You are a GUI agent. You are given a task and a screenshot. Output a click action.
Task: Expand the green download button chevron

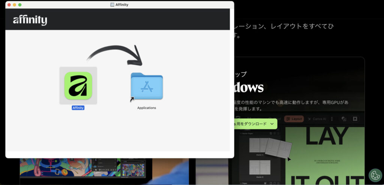272,124
